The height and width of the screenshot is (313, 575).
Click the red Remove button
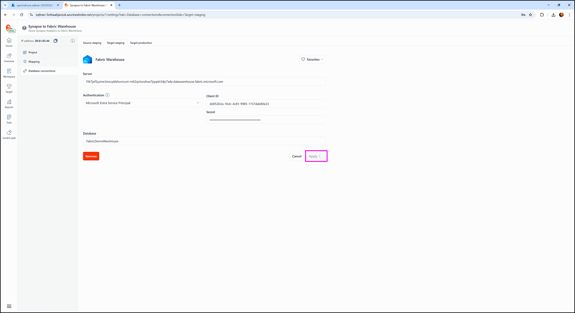click(91, 156)
